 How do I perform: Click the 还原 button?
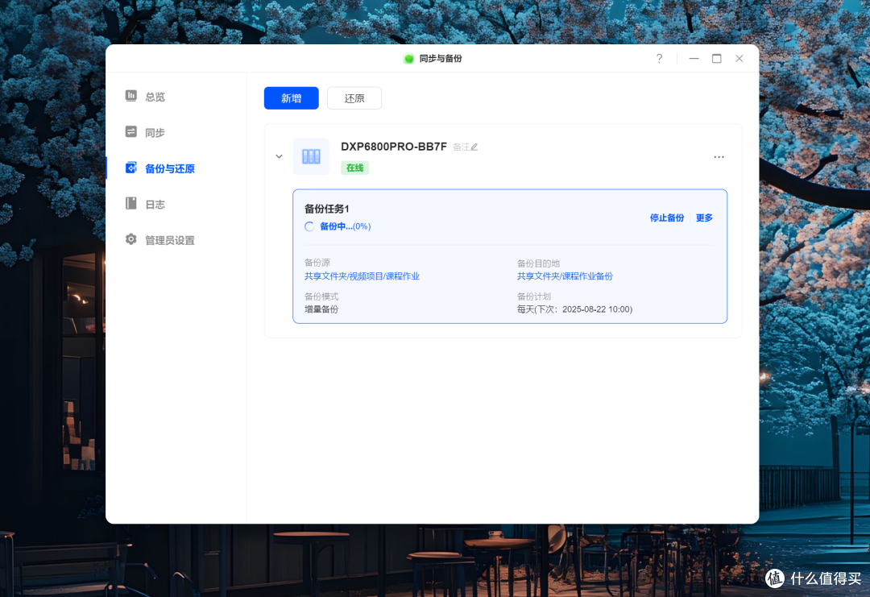point(354,98)
